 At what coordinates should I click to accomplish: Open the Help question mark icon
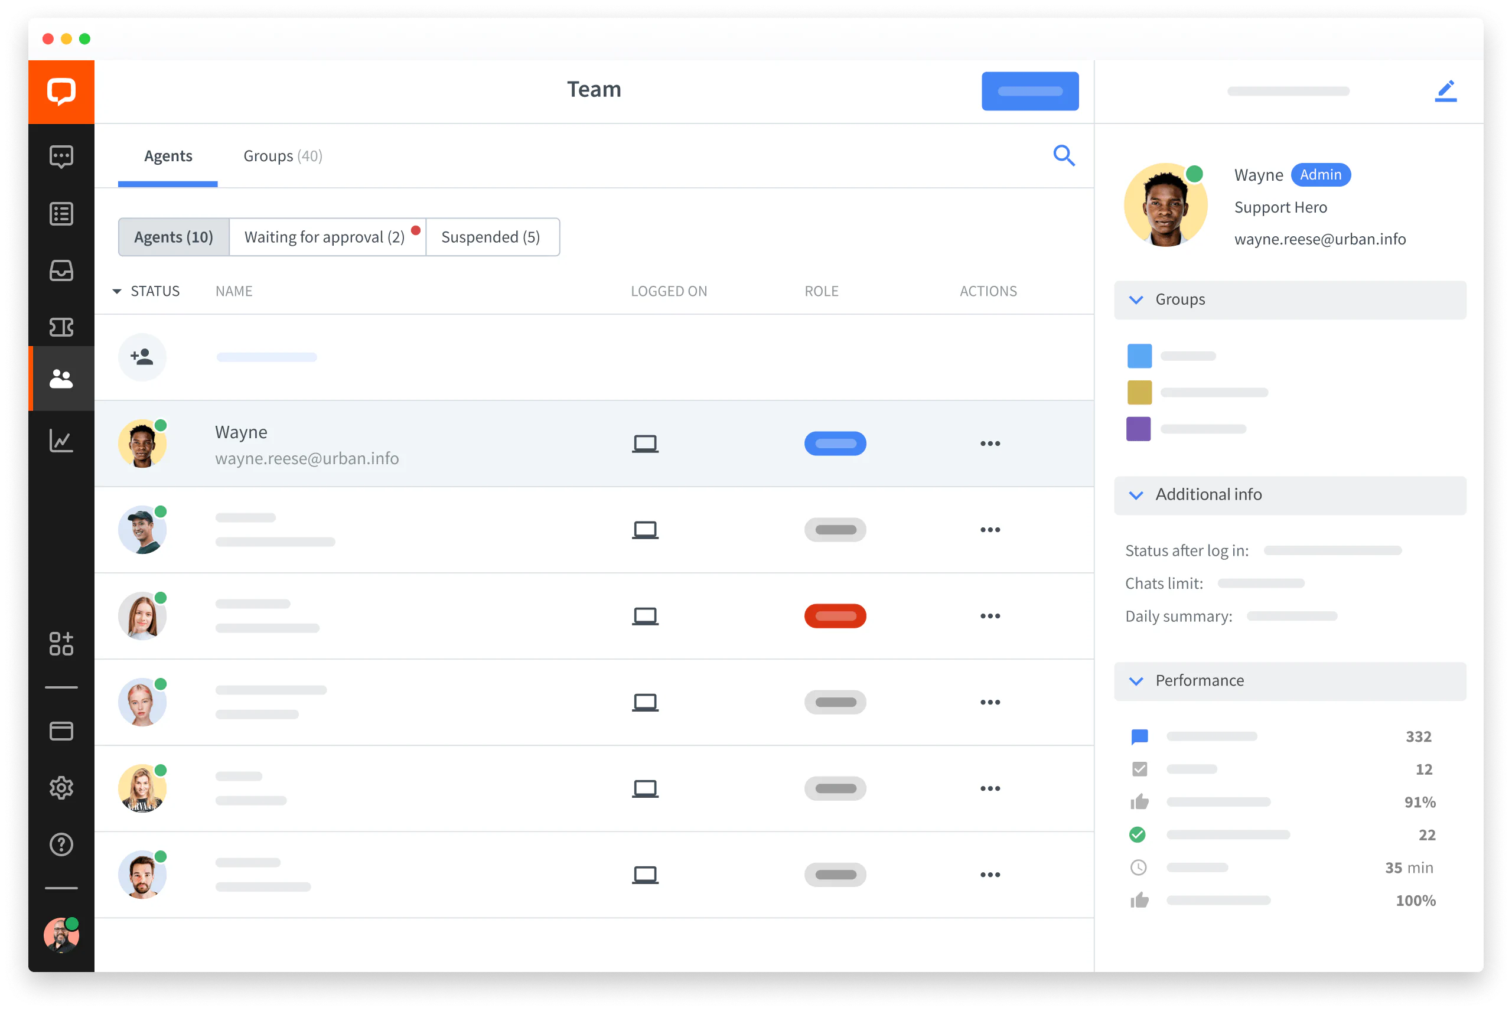click(x=61, y=844)
